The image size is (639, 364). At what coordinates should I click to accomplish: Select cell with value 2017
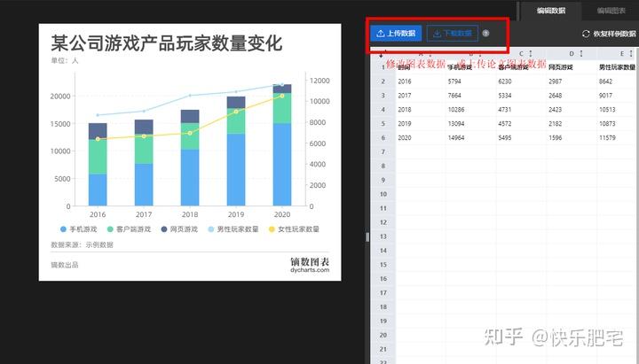tap(420, 96)
